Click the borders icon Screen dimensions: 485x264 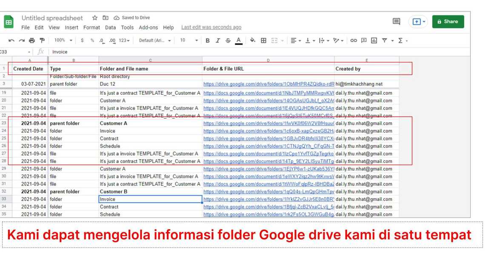(x=264, y=40)
